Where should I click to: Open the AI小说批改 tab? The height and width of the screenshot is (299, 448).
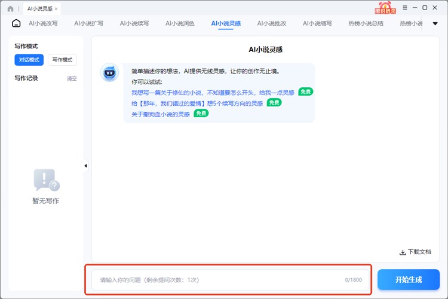tap(271, 23)
